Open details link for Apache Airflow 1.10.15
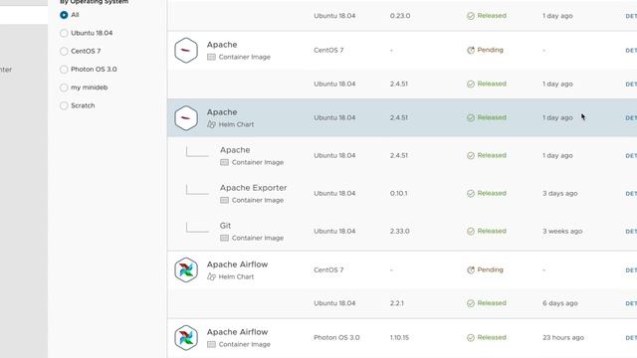This screenshot has height=358, width=637. (x=631, y=338)
